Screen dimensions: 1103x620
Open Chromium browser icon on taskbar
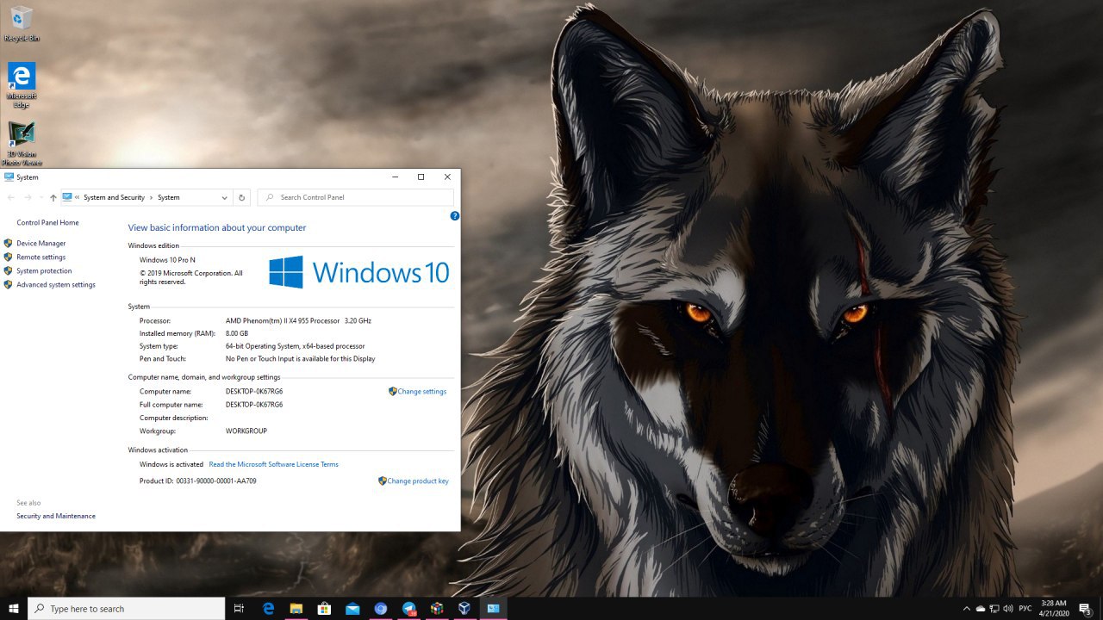tap(380, 608)
